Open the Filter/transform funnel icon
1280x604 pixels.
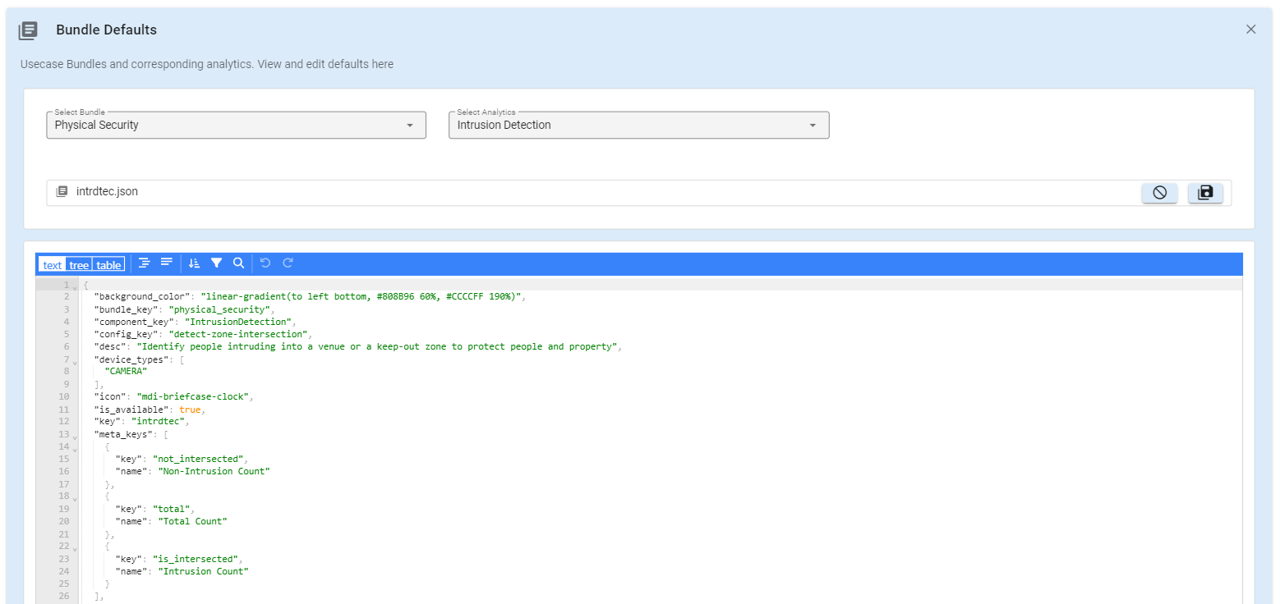[x=216, y=263]
